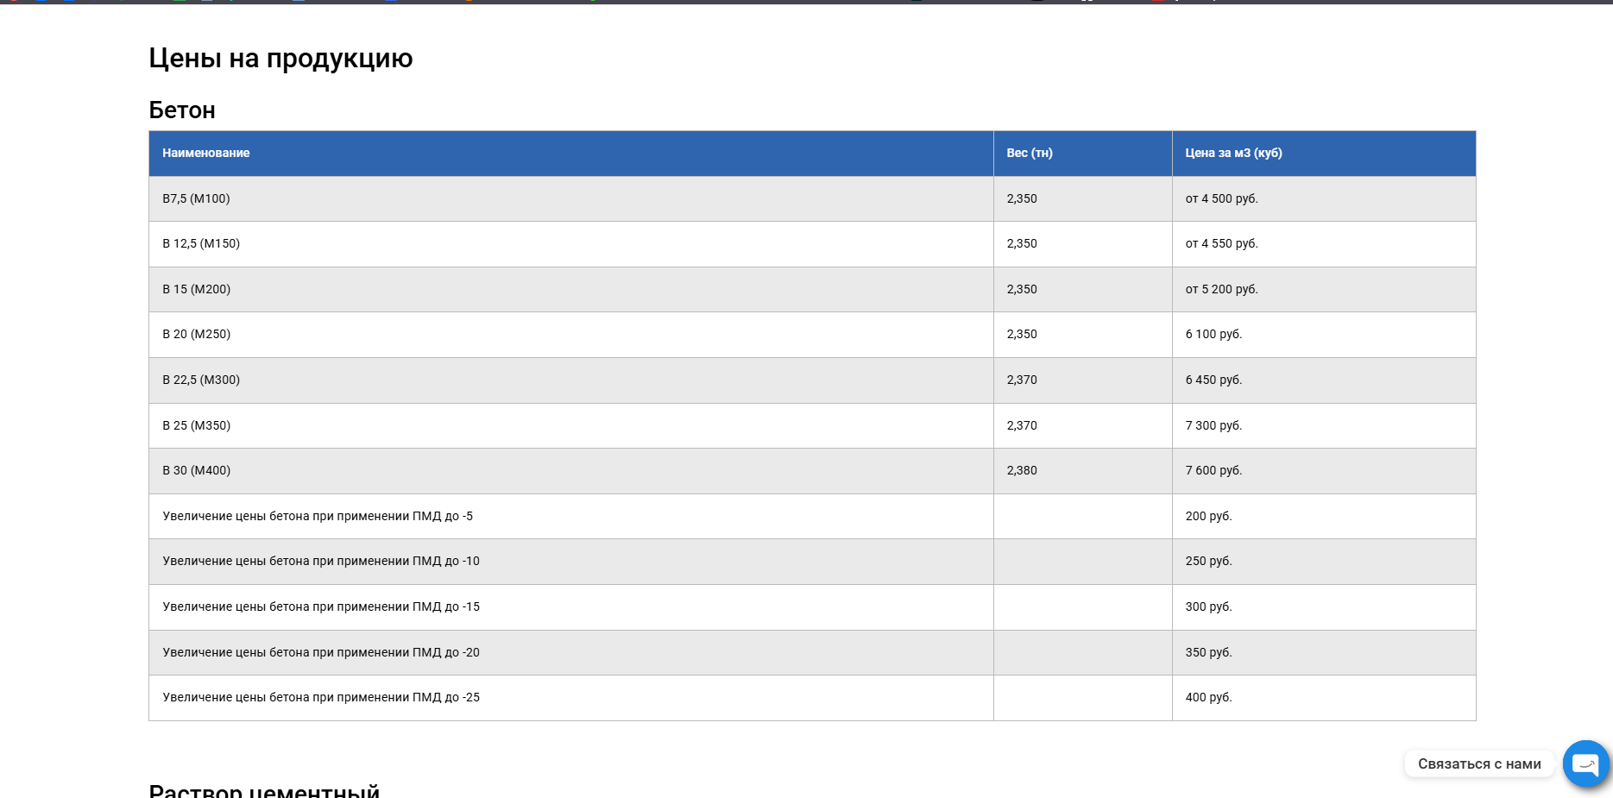The image size is (1613, 798).
Task: Click the "300 руб." surcharge price
Action: pyautogui.click(x=1208, y=606)
